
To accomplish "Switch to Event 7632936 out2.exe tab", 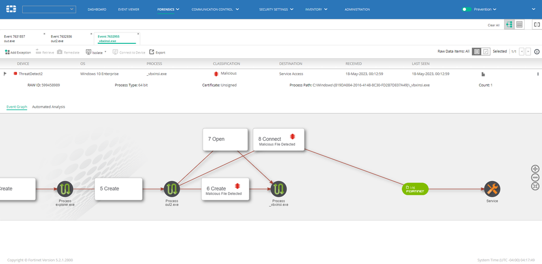I will coord(70,38).
